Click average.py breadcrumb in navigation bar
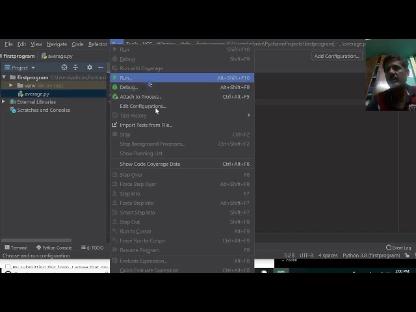Viewport: 416px width, 312px height. [57, 57]
